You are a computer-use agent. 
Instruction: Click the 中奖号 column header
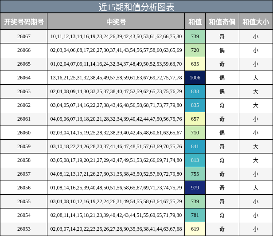tap(116, 22)
